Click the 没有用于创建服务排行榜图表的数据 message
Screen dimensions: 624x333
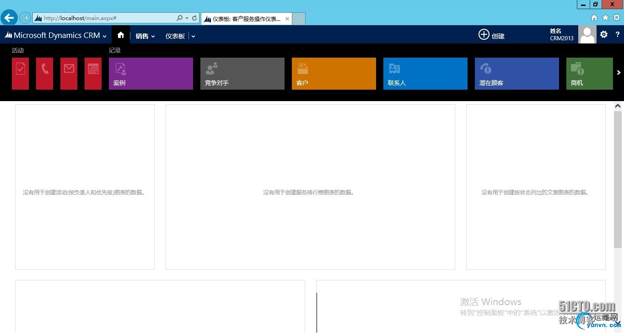(x=310, y=193)
